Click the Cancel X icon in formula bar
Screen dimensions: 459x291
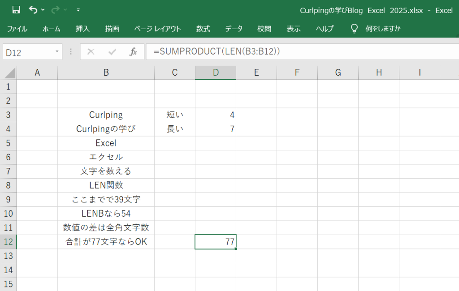(x=91, y=52)
